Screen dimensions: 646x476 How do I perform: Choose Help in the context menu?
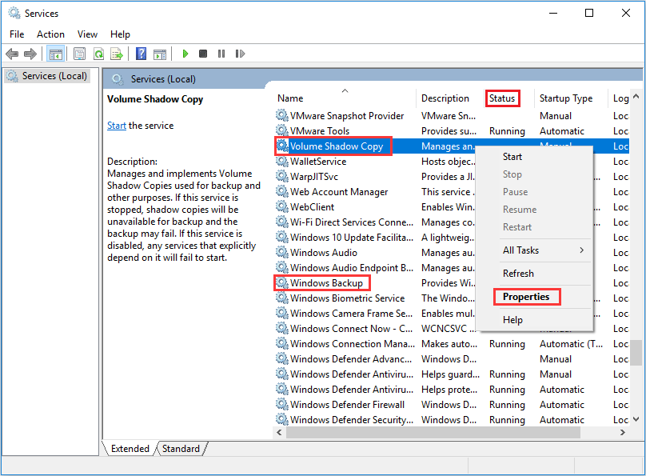(x=512, y=320)
